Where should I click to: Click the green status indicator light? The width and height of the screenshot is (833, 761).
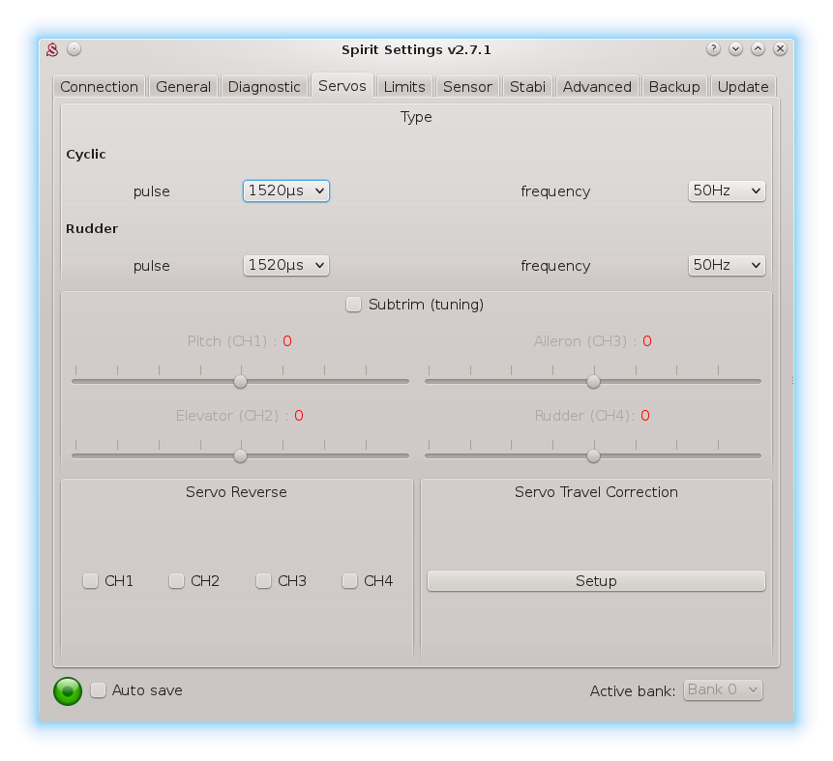[x=68, y=690]
